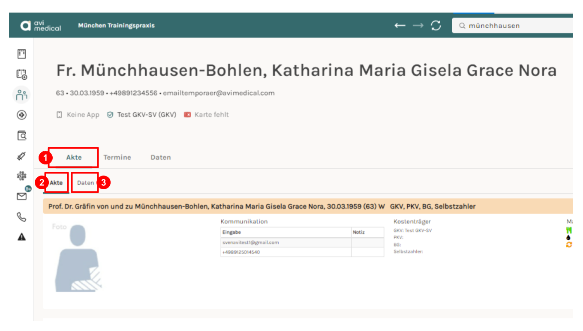Open the document search sidebar icon
583x331 pixels.
coord(21,135)
